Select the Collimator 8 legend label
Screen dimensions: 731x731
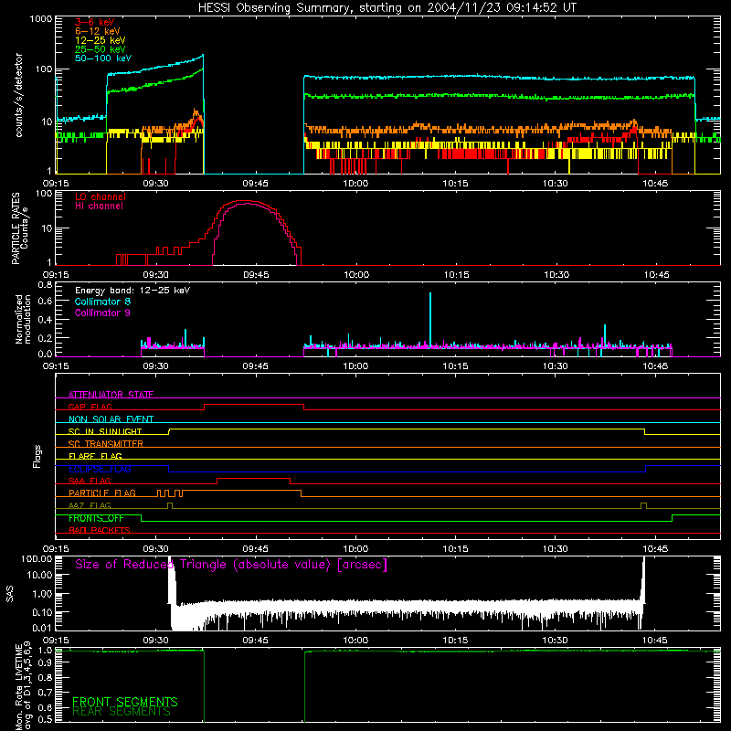tap(102, 302)
